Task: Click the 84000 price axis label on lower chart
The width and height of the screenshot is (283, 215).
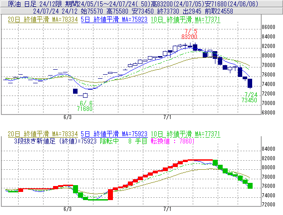Action: (268, 149)
